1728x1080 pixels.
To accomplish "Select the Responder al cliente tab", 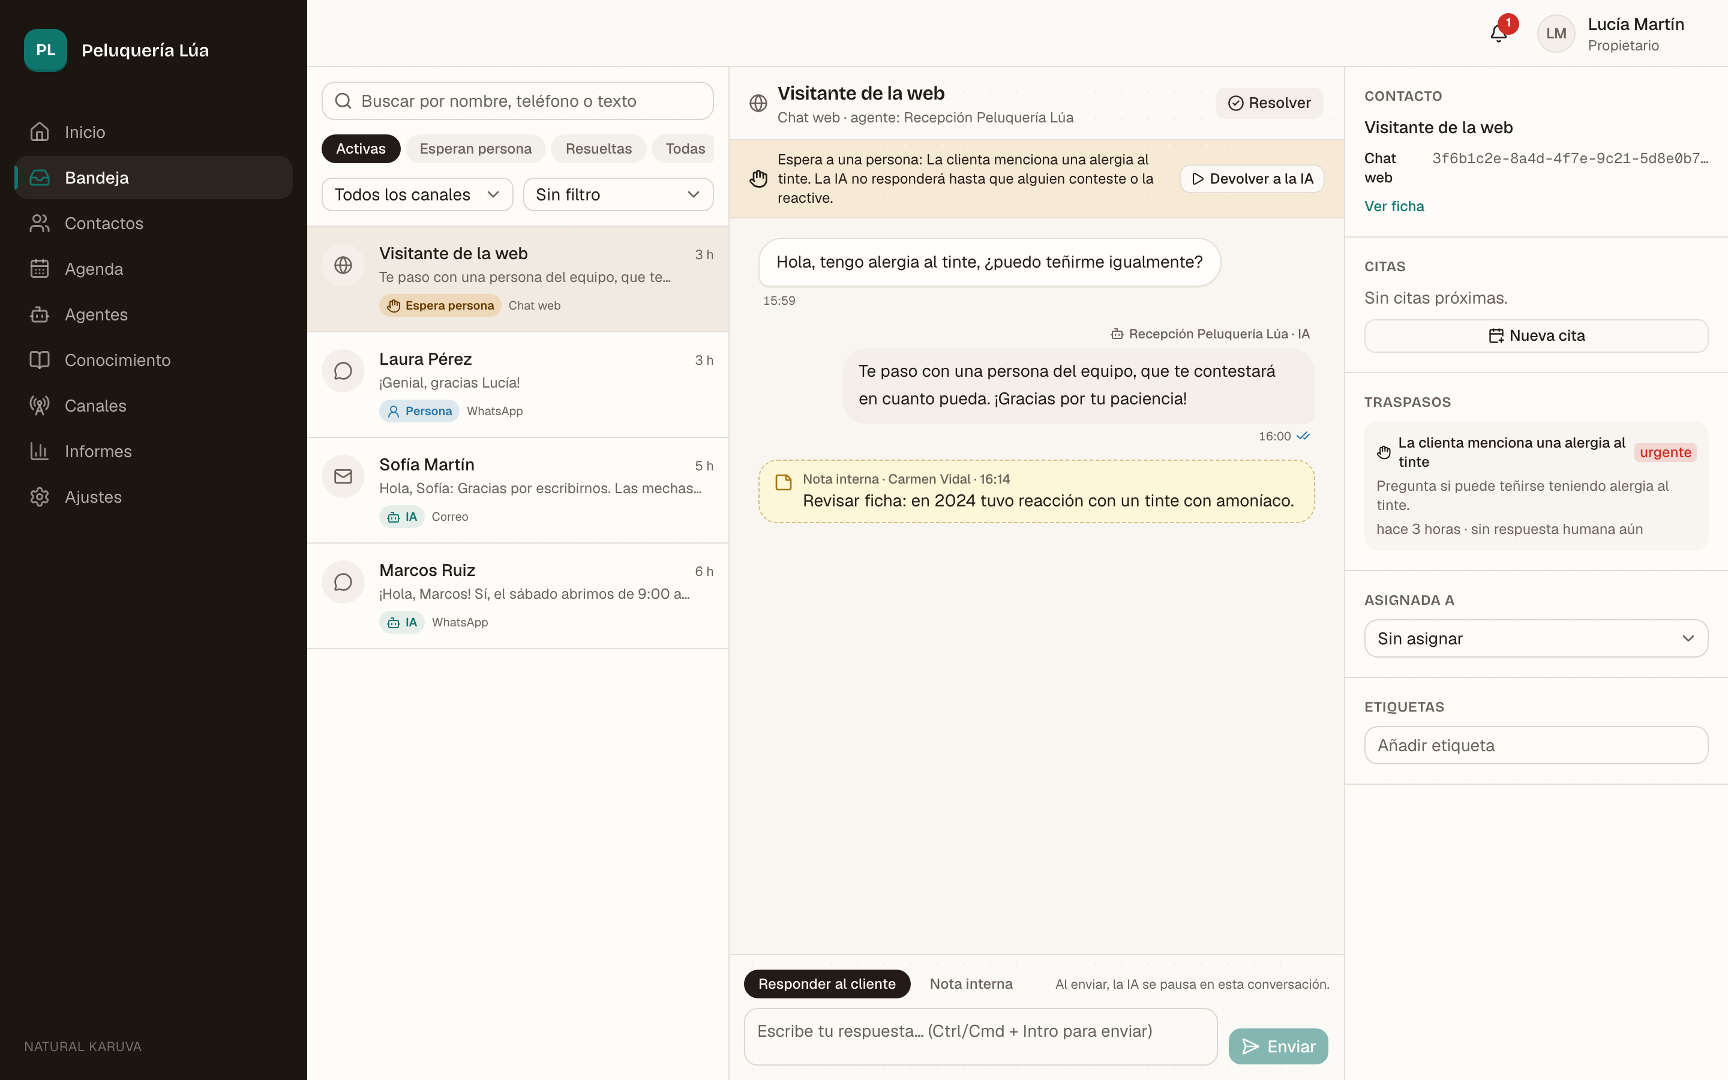I will (x=827, y=983).
